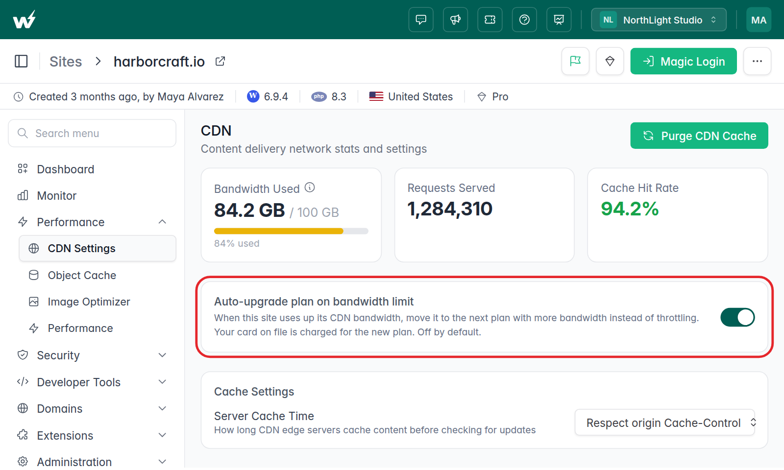Screen dimensions: 784x470
Task: Click the 1,284,310 requests served value
Action: click(x=450, y=209)
